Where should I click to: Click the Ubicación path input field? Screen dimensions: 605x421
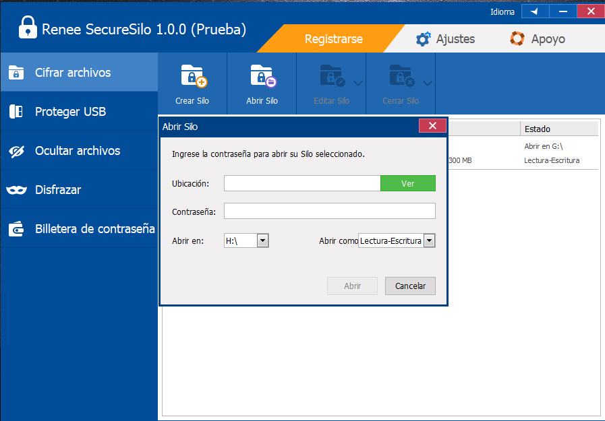(x=302, y=183)
